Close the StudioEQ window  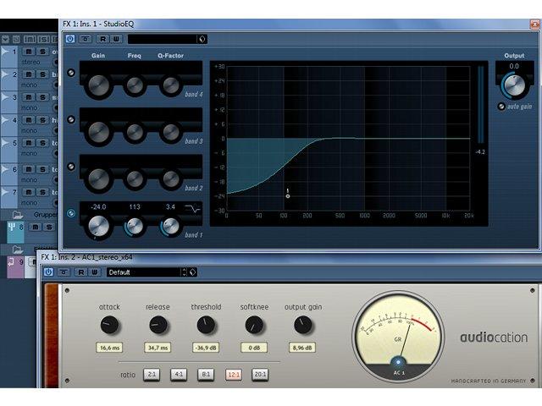coord(535,24)
